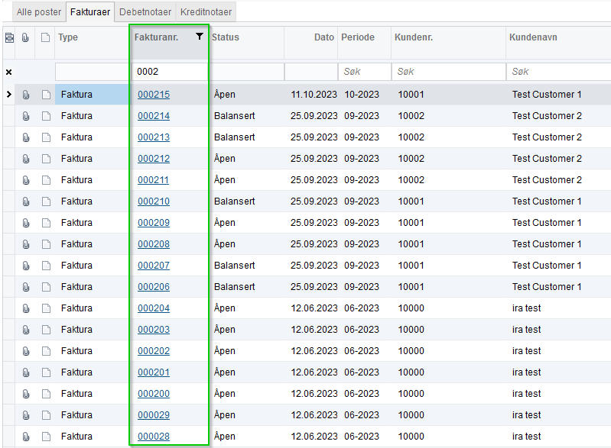This screenshot has width=611, height=448.
Task: Open invoice link 000200
Action: tap(154, 394)
